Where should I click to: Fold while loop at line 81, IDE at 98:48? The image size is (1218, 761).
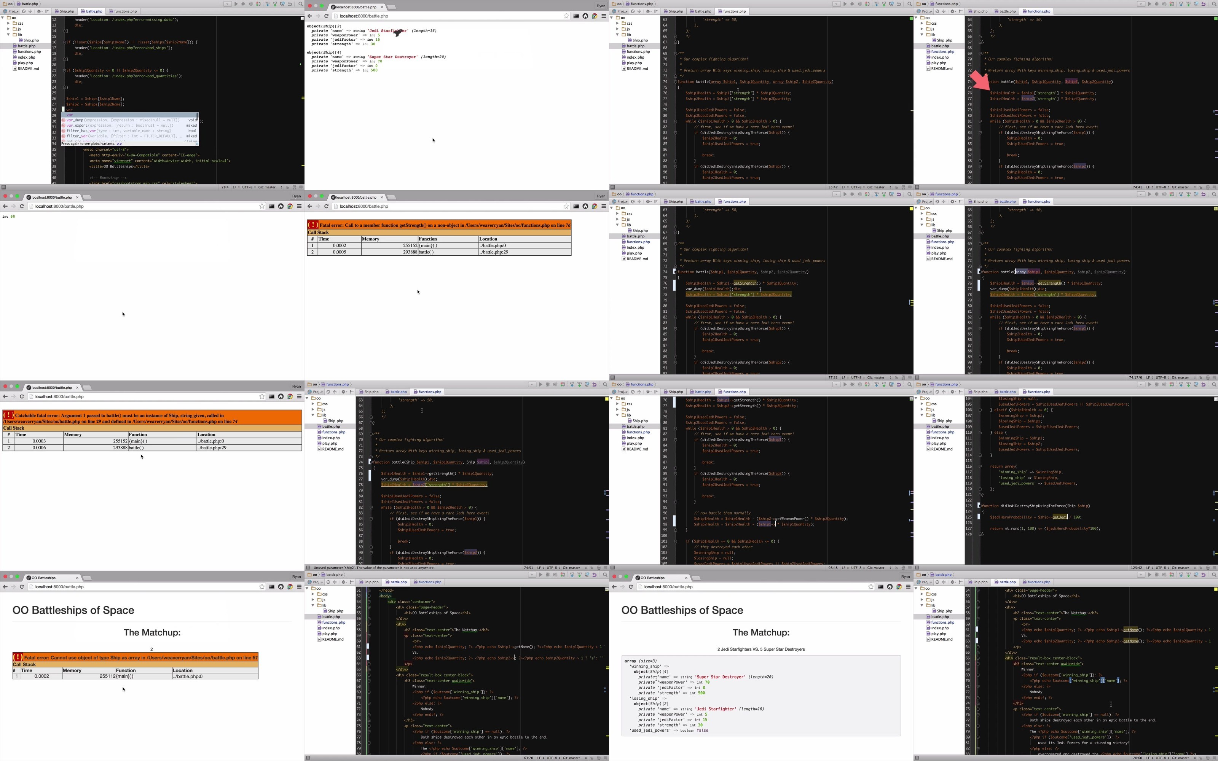[x=676, y=429]
